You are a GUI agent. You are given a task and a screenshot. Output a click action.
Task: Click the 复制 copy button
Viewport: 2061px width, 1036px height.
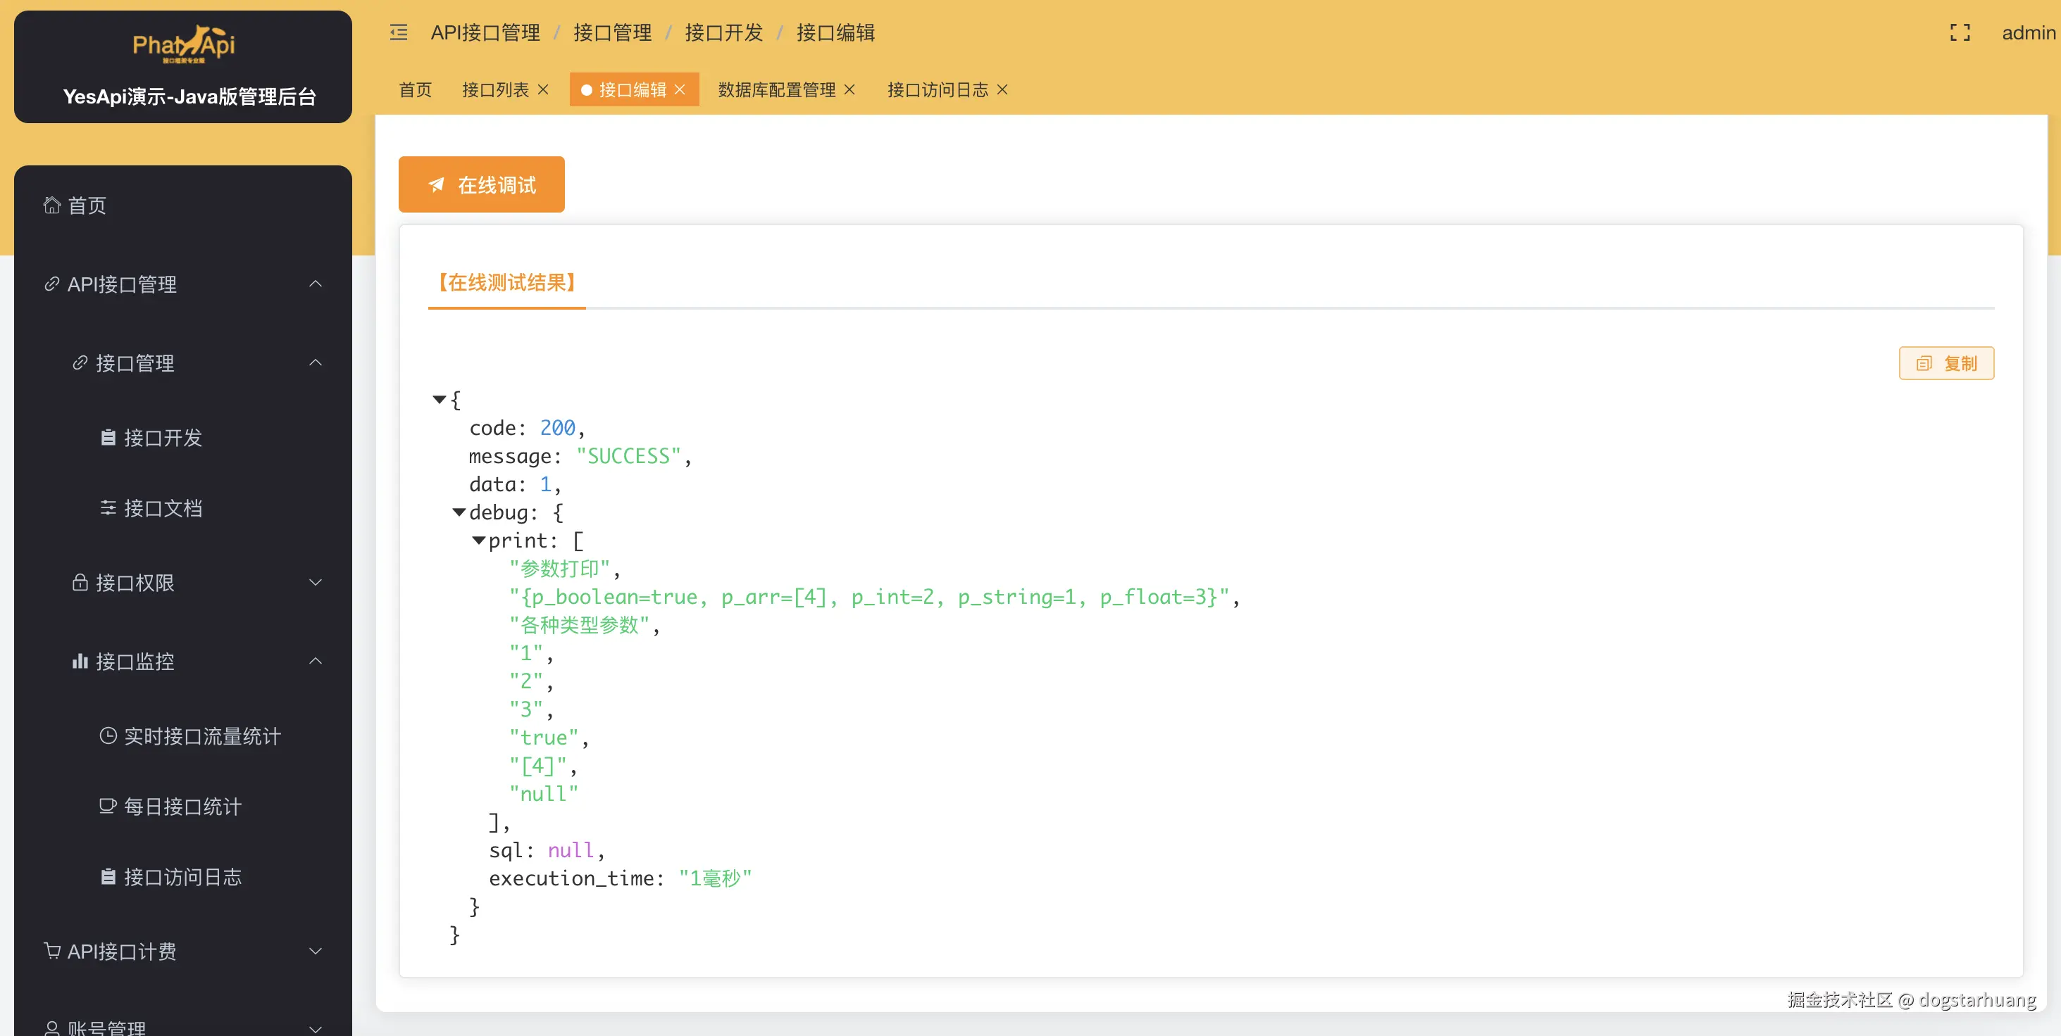[1945, 364]
